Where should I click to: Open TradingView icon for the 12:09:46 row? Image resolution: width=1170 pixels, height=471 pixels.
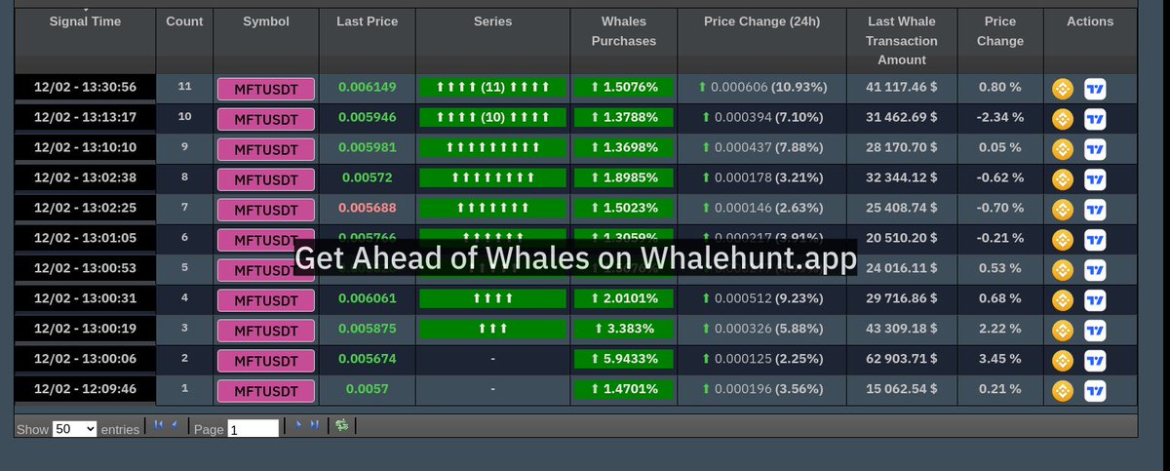1095,391
